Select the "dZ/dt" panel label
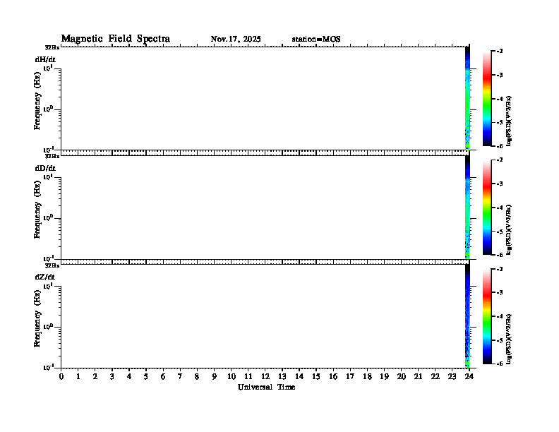 click(x=45, y=277)
